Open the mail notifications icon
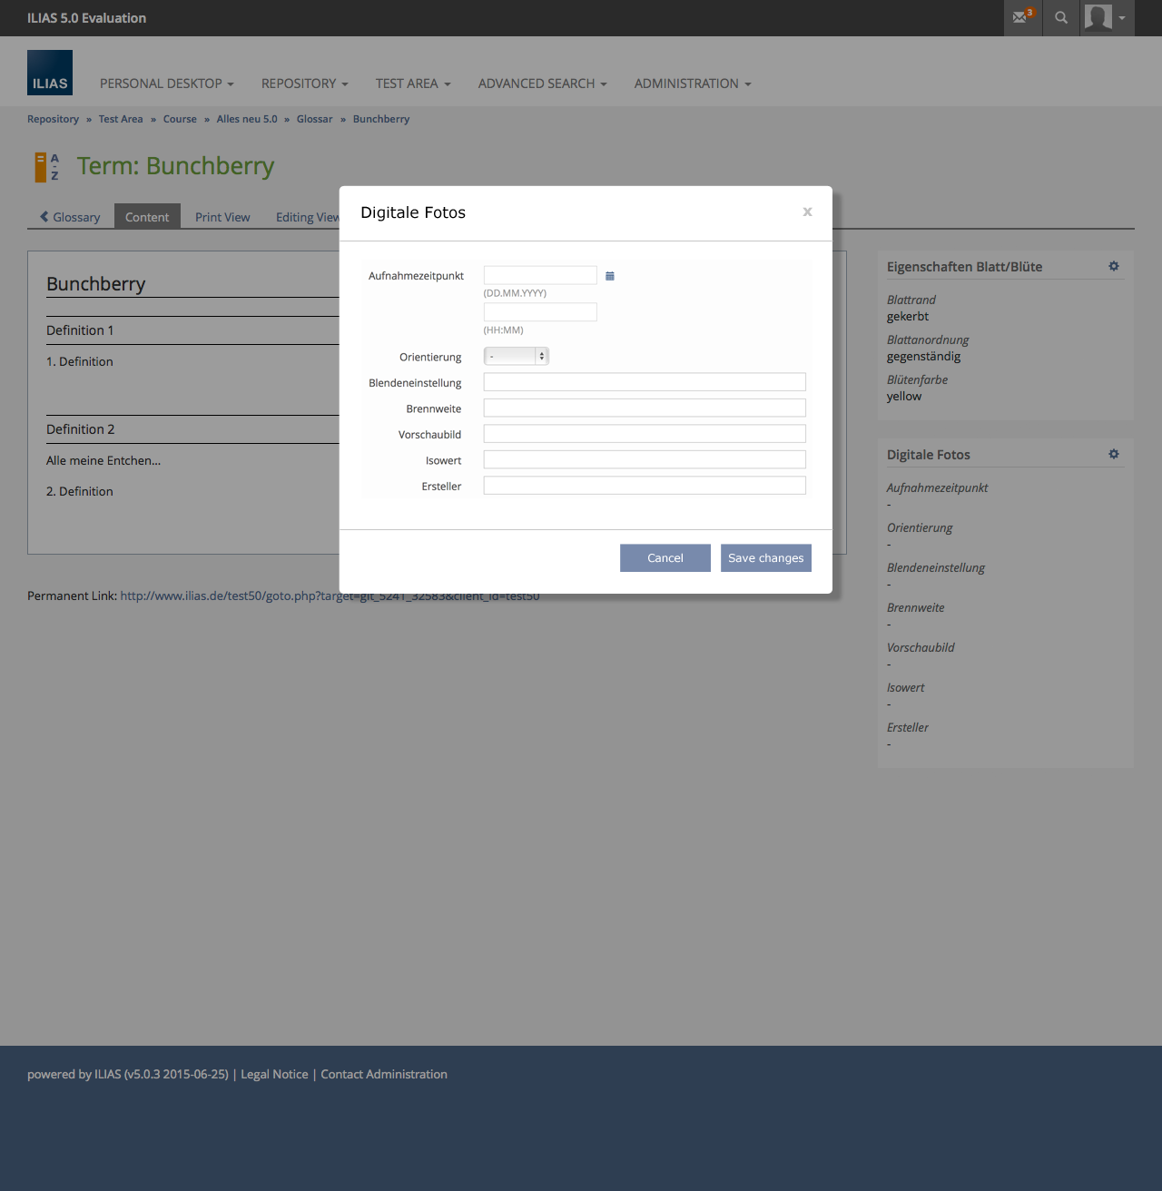1162x1191 pixels. point(1022,17)
